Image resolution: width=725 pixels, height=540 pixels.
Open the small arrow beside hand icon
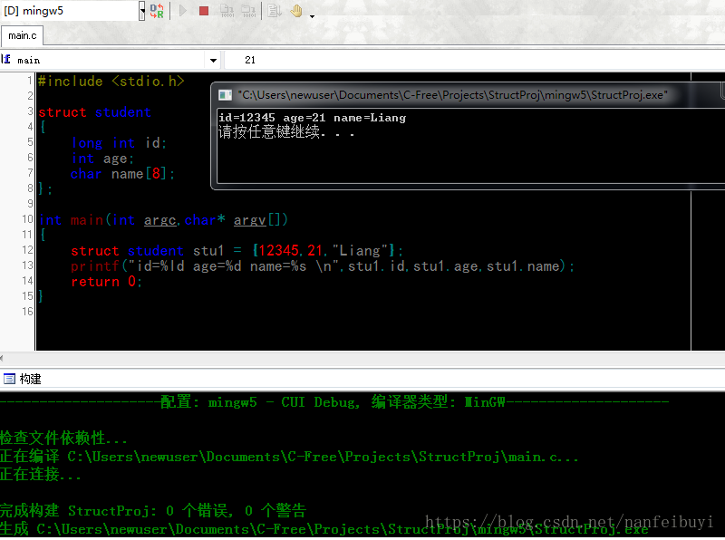tap(312, 16)
